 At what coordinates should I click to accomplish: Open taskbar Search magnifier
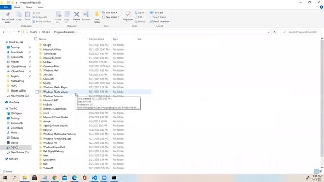[x=15, y=178]
